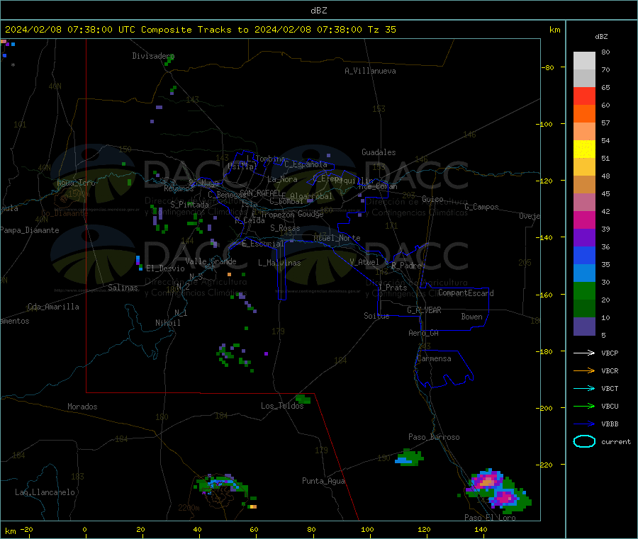Click the cyan 'current' ellipse legend icon
This screenshot has height=539, width=638.
tap(584, 441)
